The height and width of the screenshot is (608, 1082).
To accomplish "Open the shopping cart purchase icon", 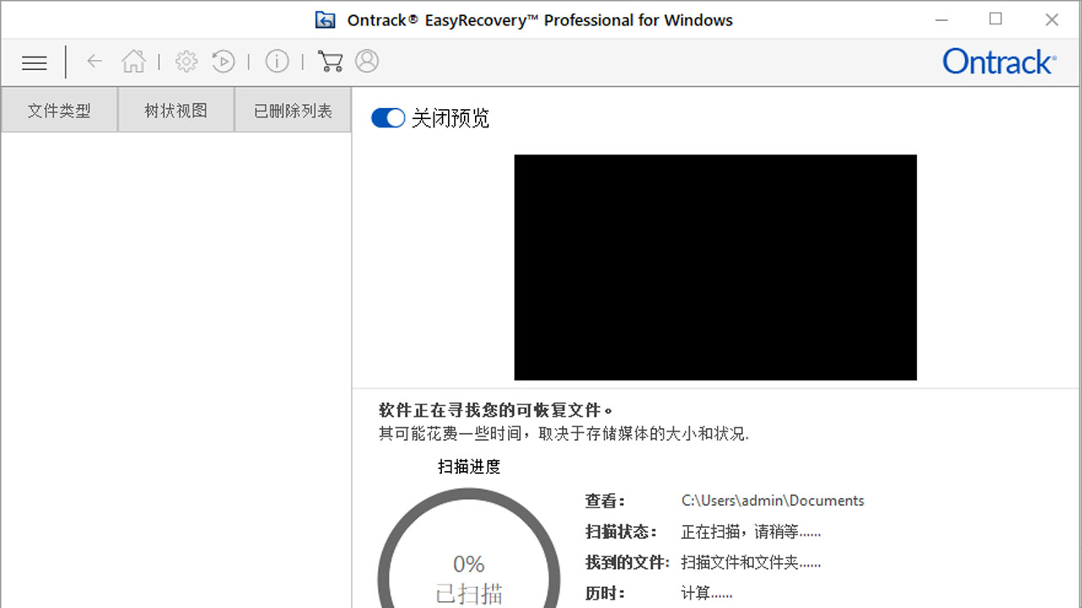I will [331, 61].
